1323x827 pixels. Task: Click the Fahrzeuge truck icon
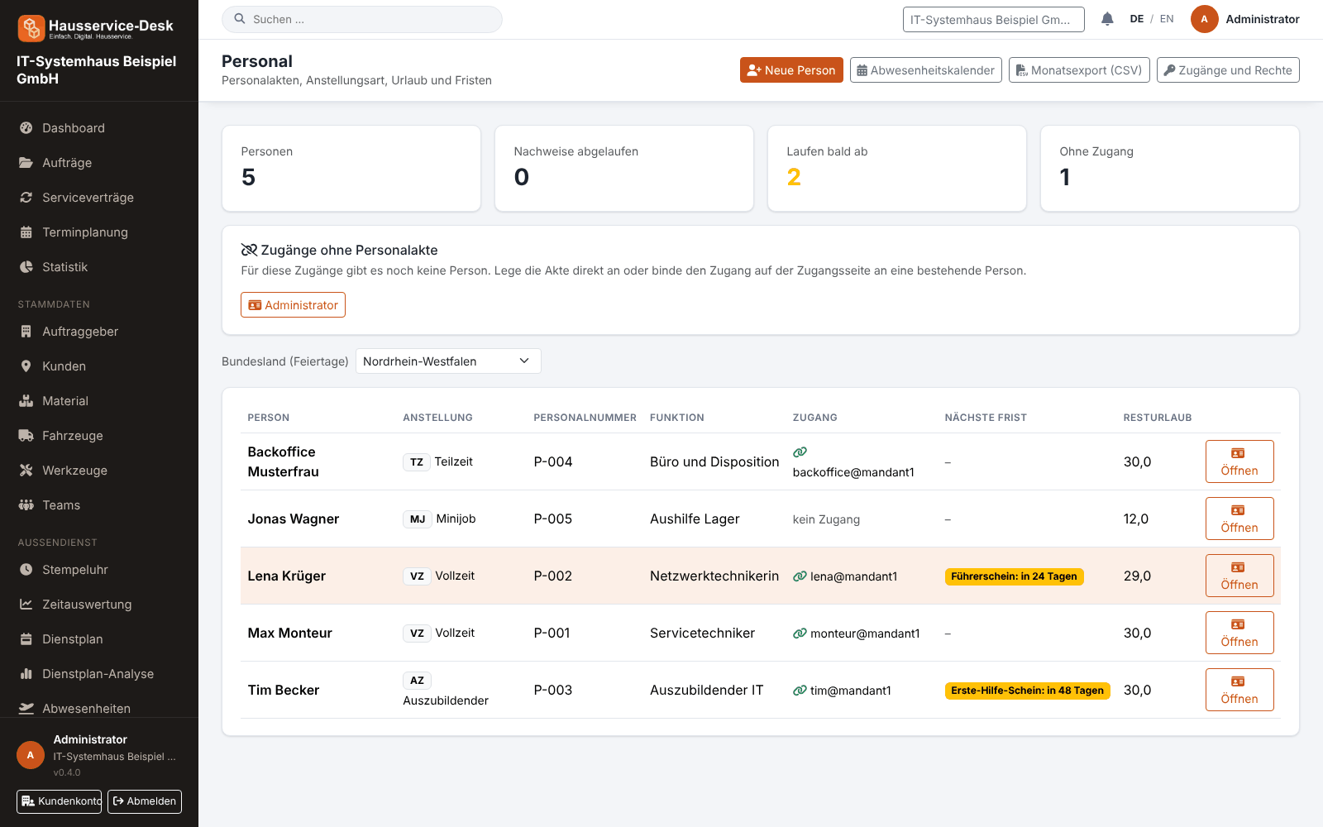(x=26, y=436)
